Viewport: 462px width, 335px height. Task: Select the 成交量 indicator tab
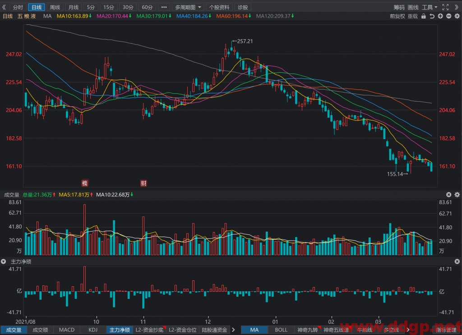coord(14,330)
